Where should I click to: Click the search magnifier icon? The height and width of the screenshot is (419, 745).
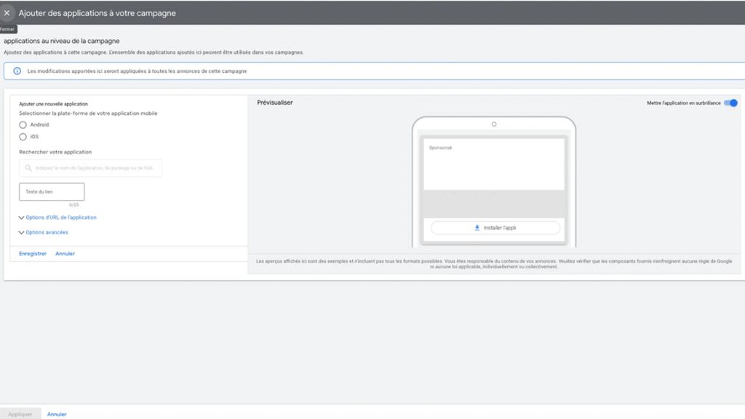click(28, 168)
